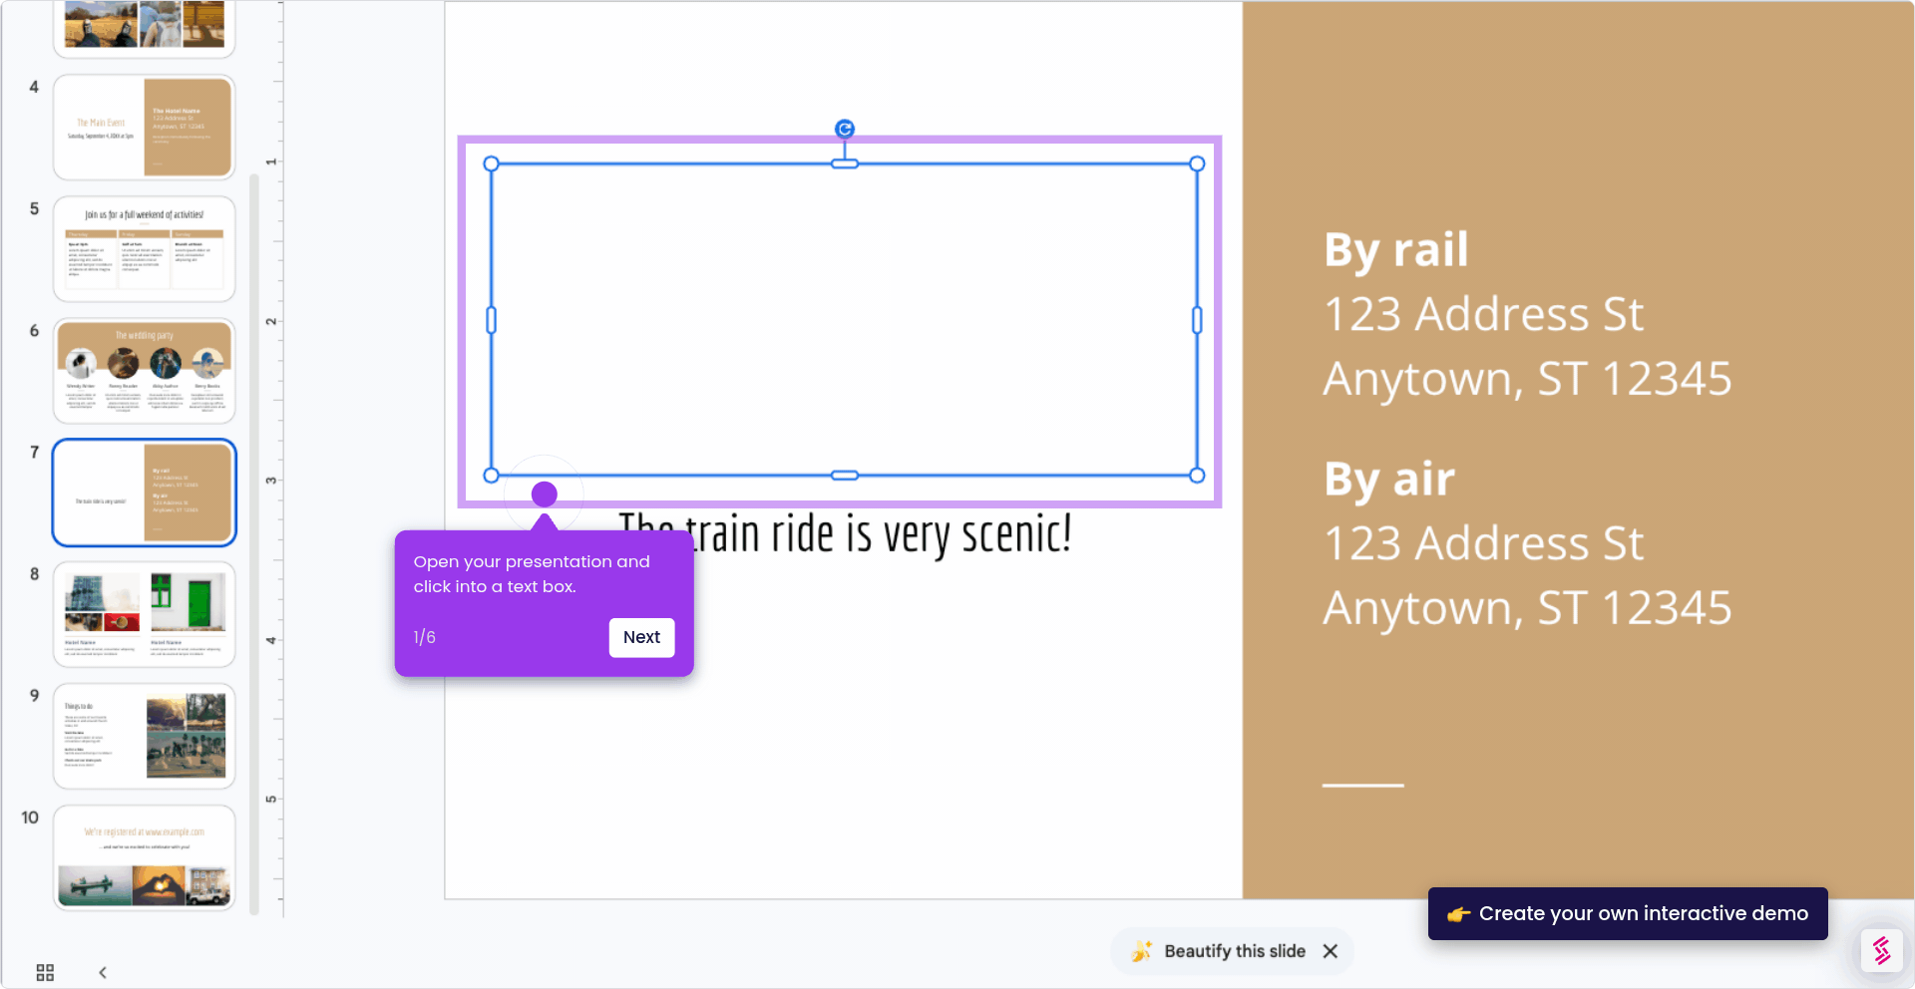Click the top-right resize handle of text box

pos(1197,164)
